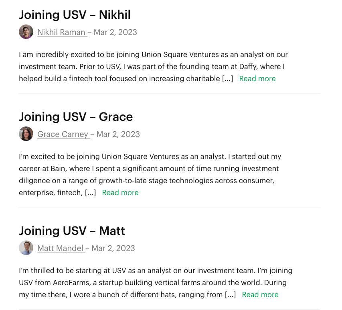342x310 pixels.
Task: Visit the Grace Carney author link
Action: 63,135
